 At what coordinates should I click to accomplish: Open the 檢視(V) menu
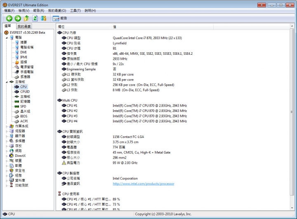click(x=24, y=11)
